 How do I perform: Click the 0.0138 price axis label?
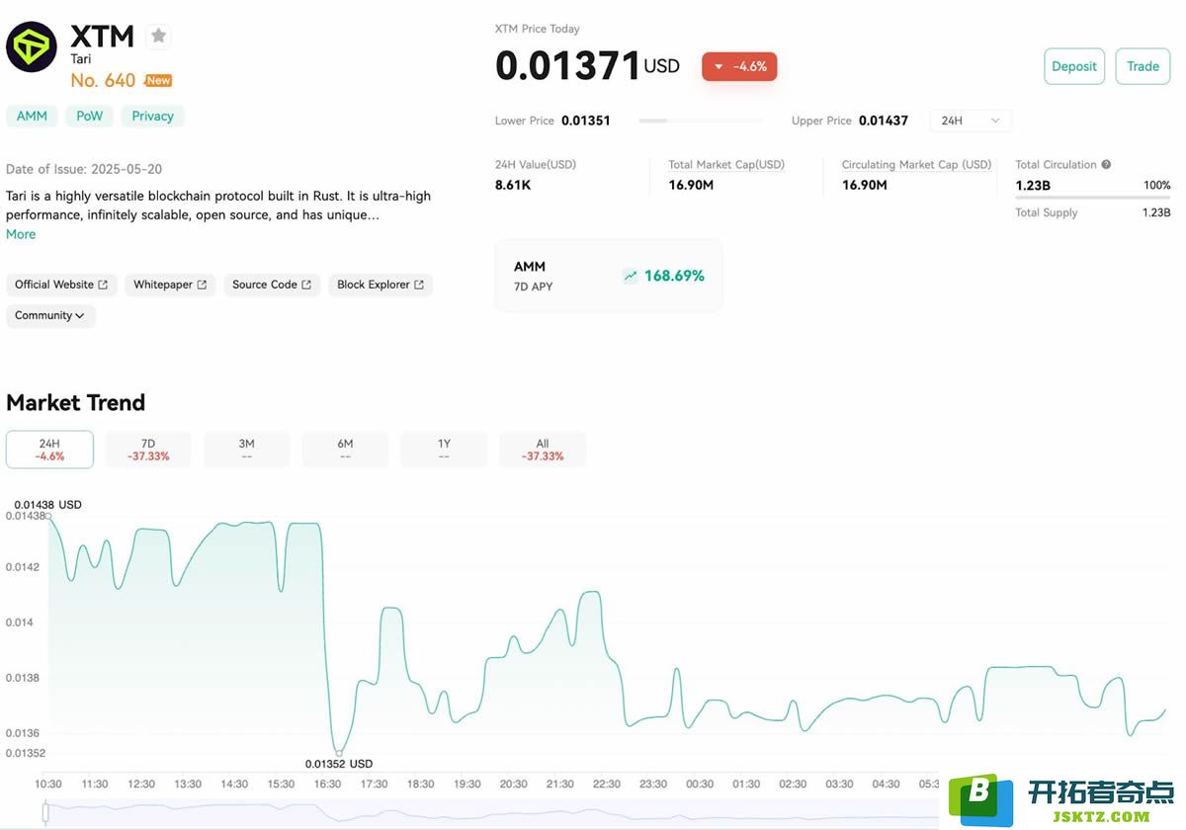tap(23, 678)
